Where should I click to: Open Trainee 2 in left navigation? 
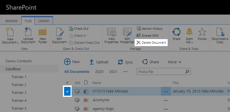(x=19, y=85)
